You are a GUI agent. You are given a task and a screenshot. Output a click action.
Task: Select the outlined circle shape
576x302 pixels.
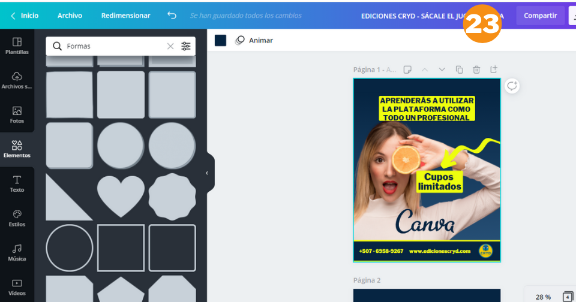(x=70, y=247)
